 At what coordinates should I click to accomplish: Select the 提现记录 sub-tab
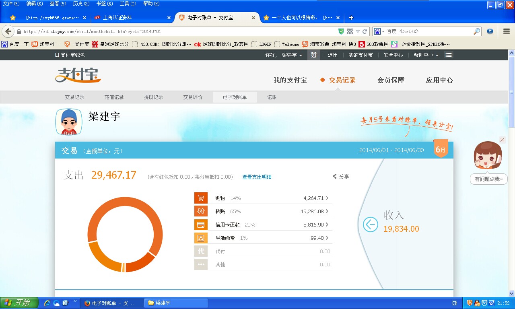click(x=153, y=97)
